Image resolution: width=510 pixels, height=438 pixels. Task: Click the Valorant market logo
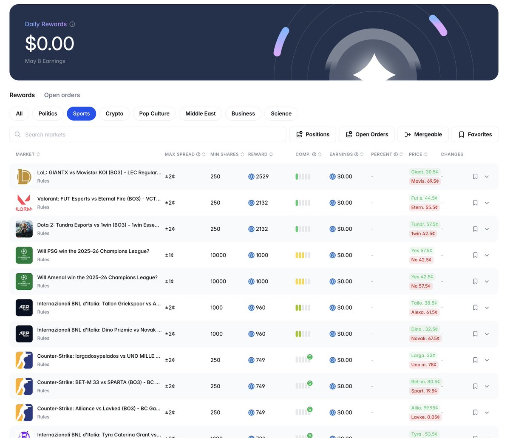24,203
